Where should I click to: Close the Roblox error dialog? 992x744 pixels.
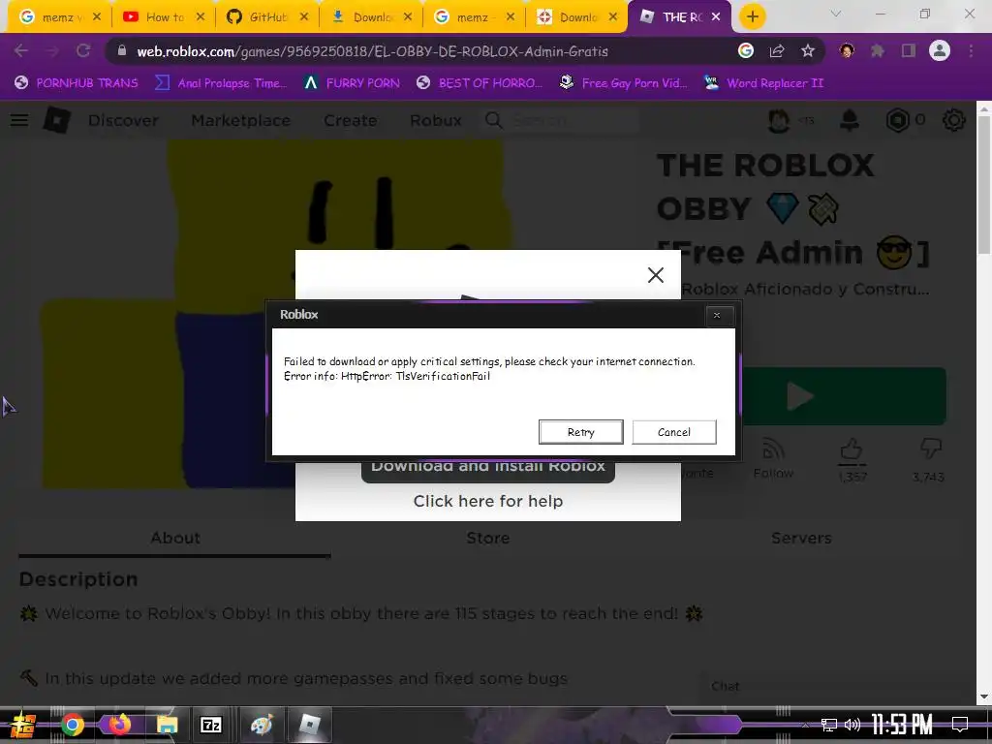(717, 315)
